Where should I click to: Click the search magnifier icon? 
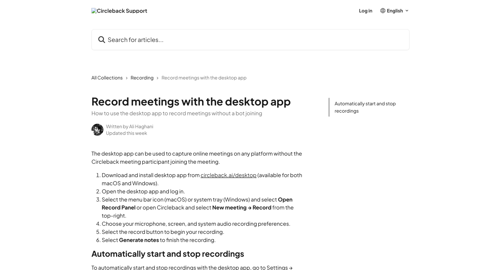tap(102, 40)
